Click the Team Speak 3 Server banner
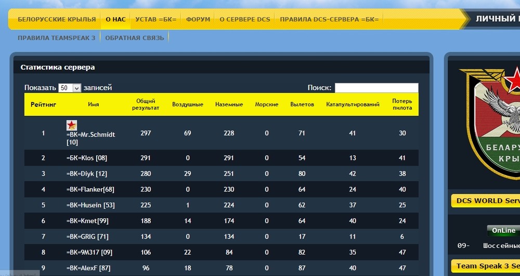520x276 pixels. point(486,267)
